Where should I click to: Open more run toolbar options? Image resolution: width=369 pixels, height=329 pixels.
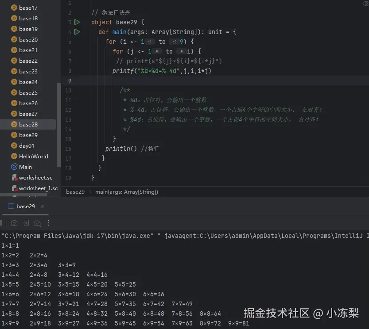pyautogui.click(x=49, y=223)
